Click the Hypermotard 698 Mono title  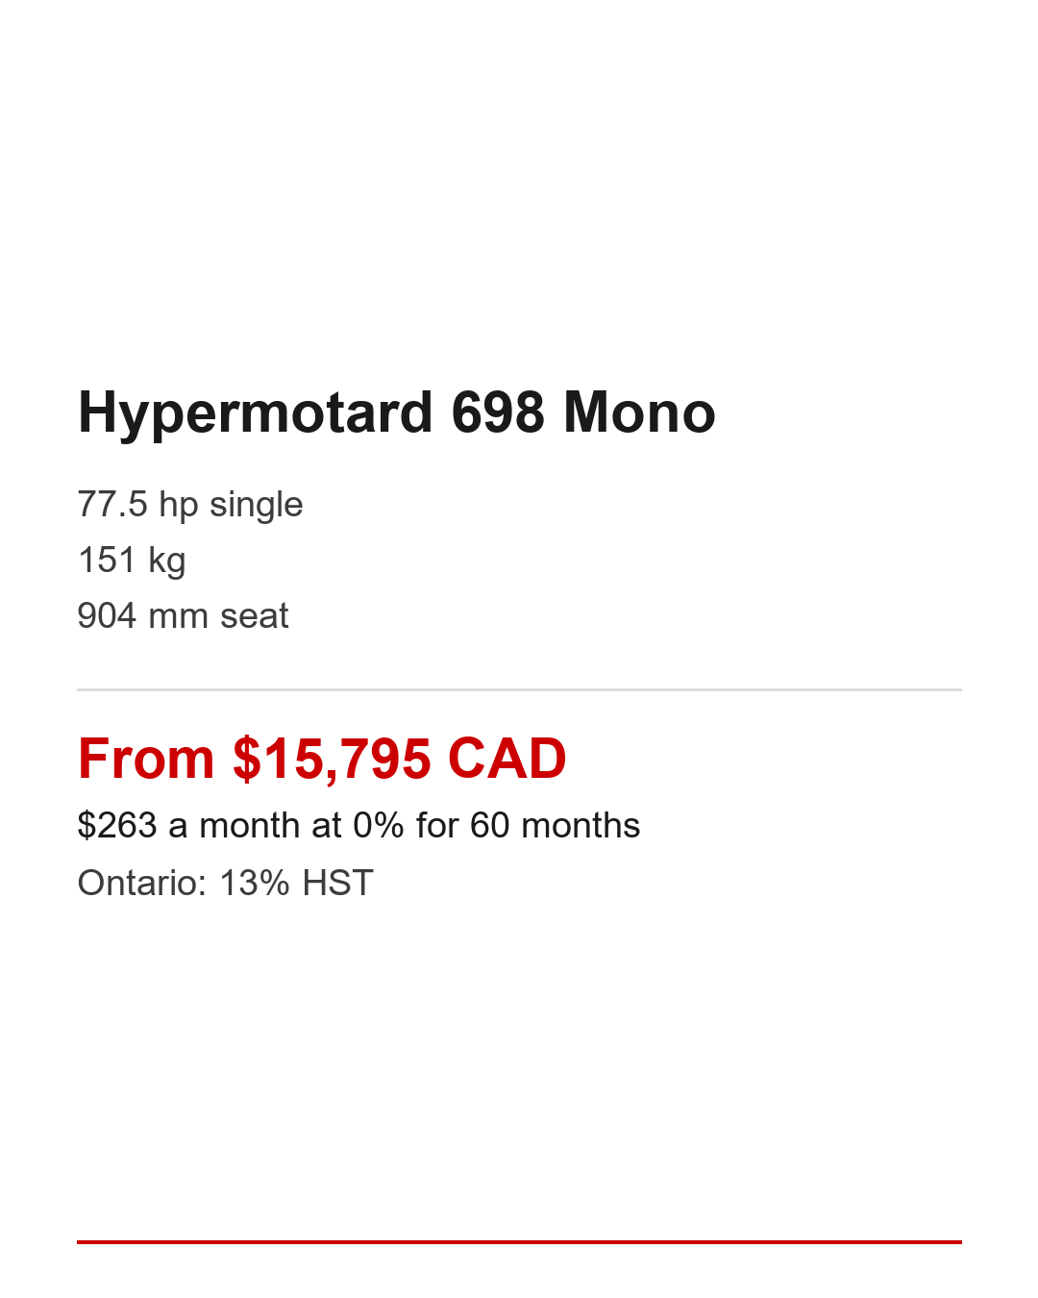tap(396, 413)
